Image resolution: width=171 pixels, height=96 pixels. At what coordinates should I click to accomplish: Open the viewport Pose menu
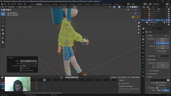tap(30, 7)
